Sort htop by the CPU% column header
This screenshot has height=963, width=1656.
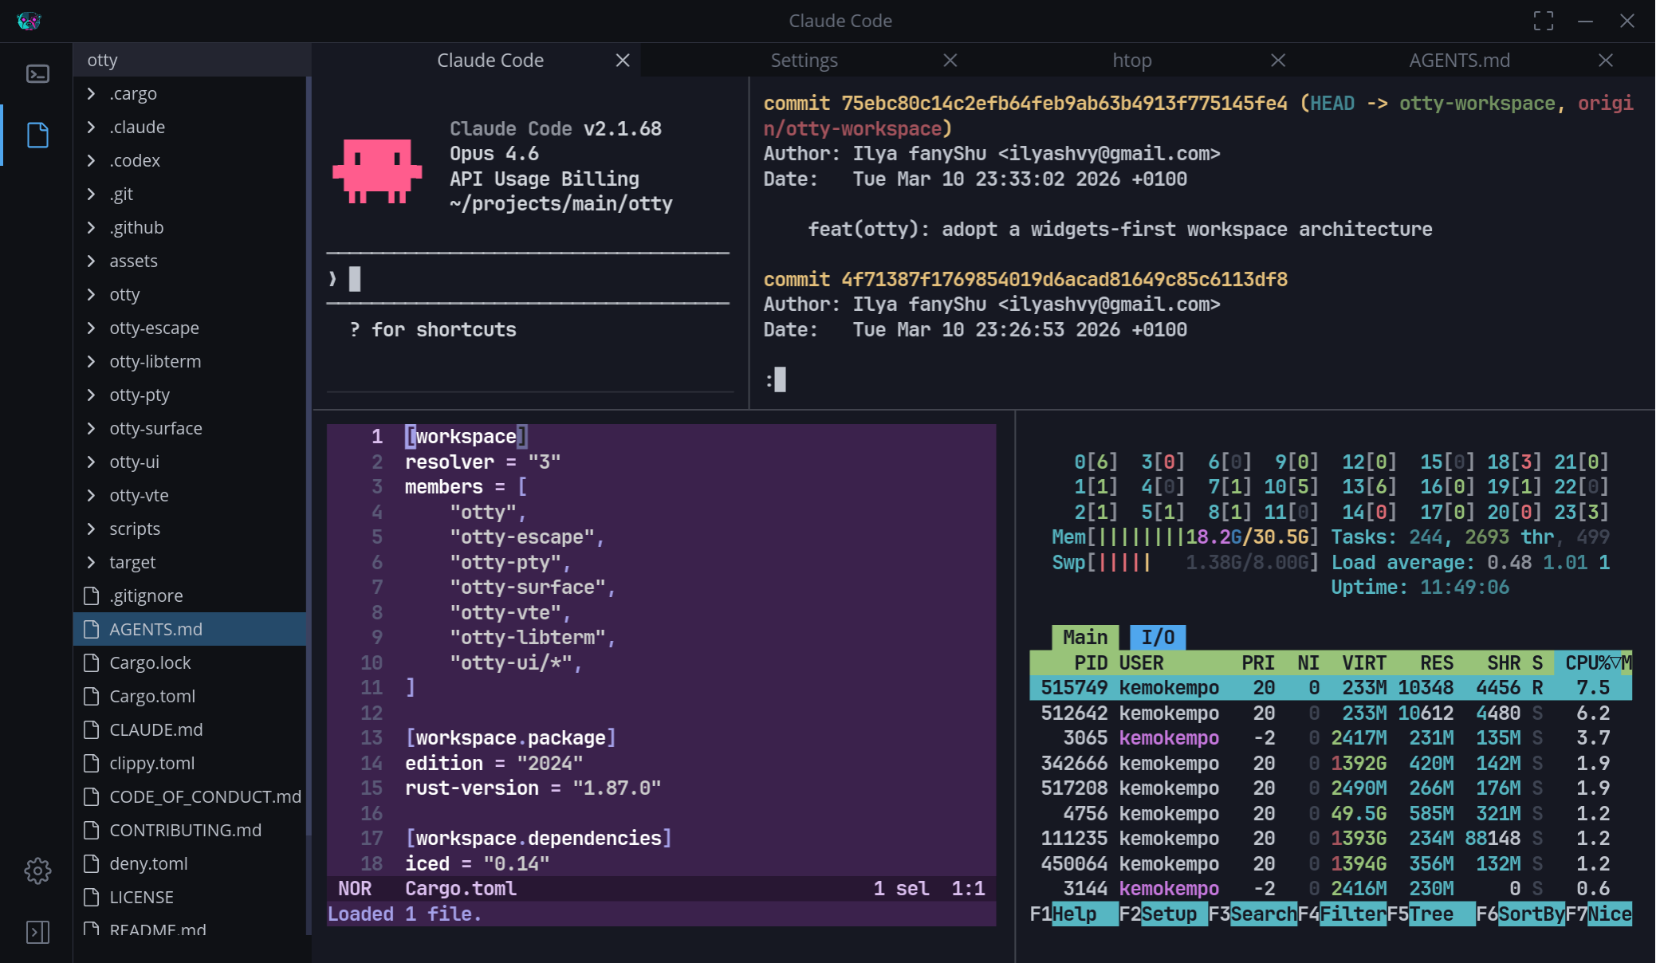pyautogui.click(x=1593, y=662)
